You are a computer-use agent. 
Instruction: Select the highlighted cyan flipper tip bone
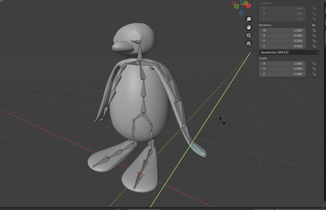pyautogui.click(x=197, y=149)
